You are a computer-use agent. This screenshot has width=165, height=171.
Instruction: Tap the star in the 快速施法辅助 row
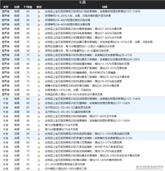[39, 81]
